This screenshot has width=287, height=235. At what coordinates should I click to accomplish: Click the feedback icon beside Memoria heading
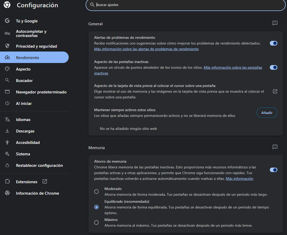click(275, 147)
